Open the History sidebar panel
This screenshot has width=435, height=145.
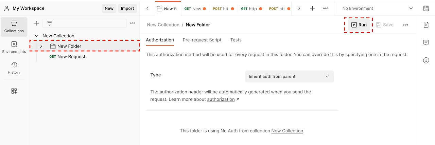click(14, 68)
